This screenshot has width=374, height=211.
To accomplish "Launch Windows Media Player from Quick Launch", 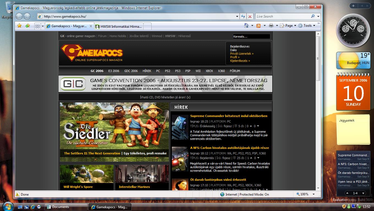I will point(39,207).
